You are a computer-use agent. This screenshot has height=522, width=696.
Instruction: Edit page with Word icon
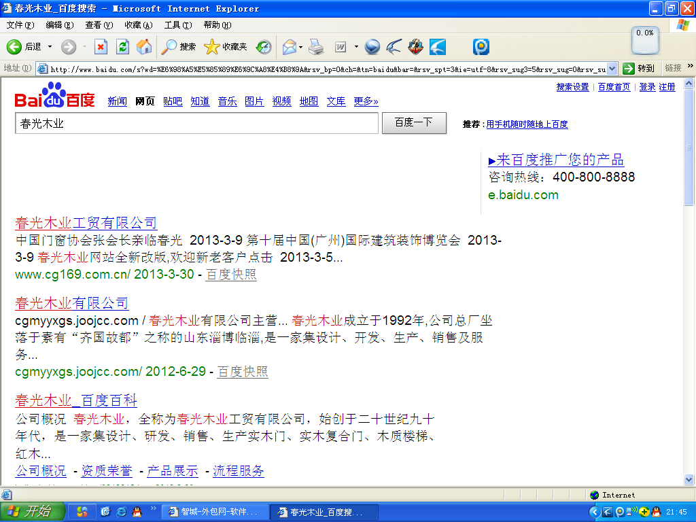(341, 47)
